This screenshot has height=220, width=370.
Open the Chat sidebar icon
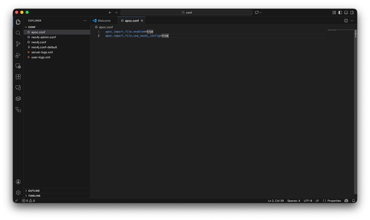[x=18, y=88]
